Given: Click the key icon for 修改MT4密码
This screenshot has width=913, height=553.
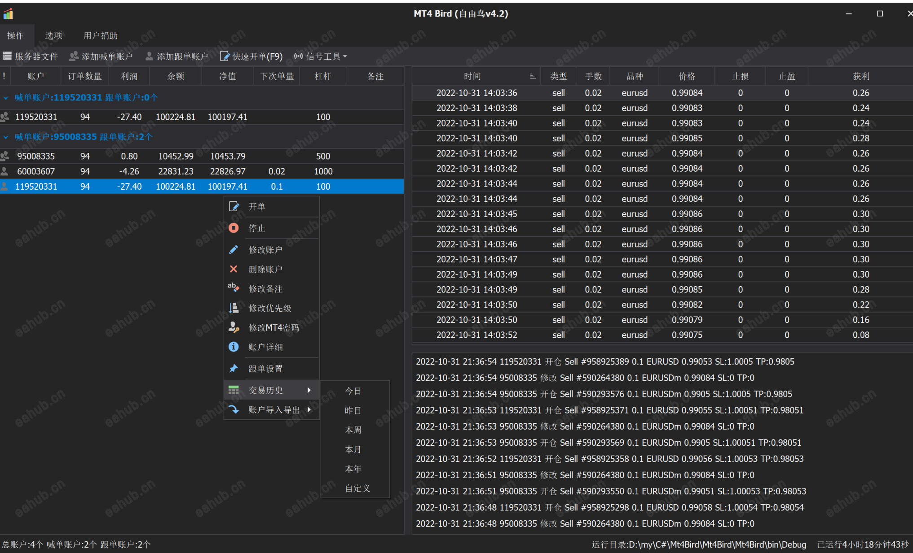Looking at the screenshot, I should (234, 327).
